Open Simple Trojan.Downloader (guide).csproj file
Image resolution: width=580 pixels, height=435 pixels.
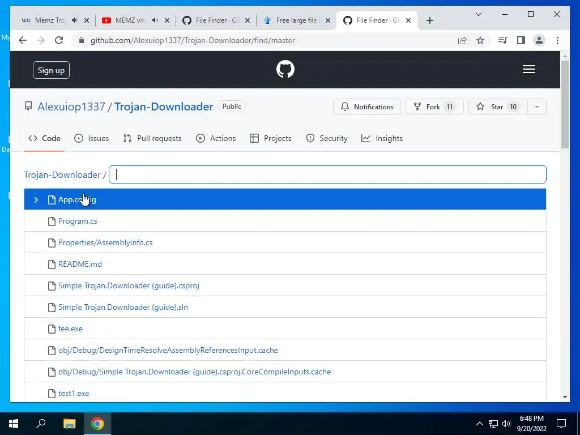129,285
